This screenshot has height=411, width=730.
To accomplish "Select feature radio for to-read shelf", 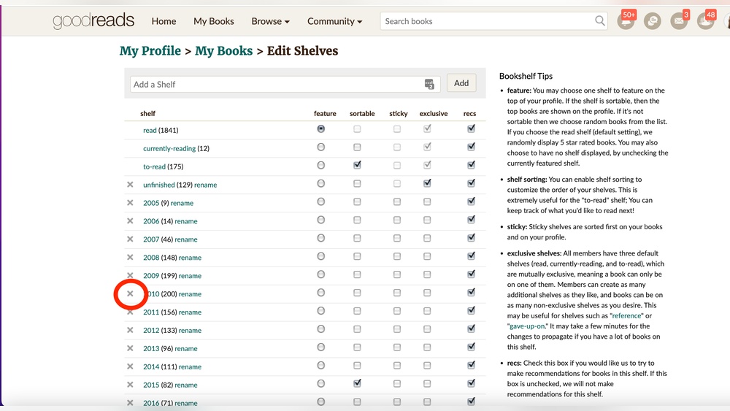I will [x=320, y=165].
